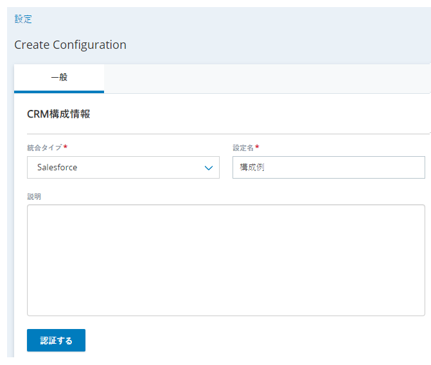Viewport: 431px width, 365px height.
Task: Click inside the 説明 text area
Action: pyautogui.click(x=226, y=260)
